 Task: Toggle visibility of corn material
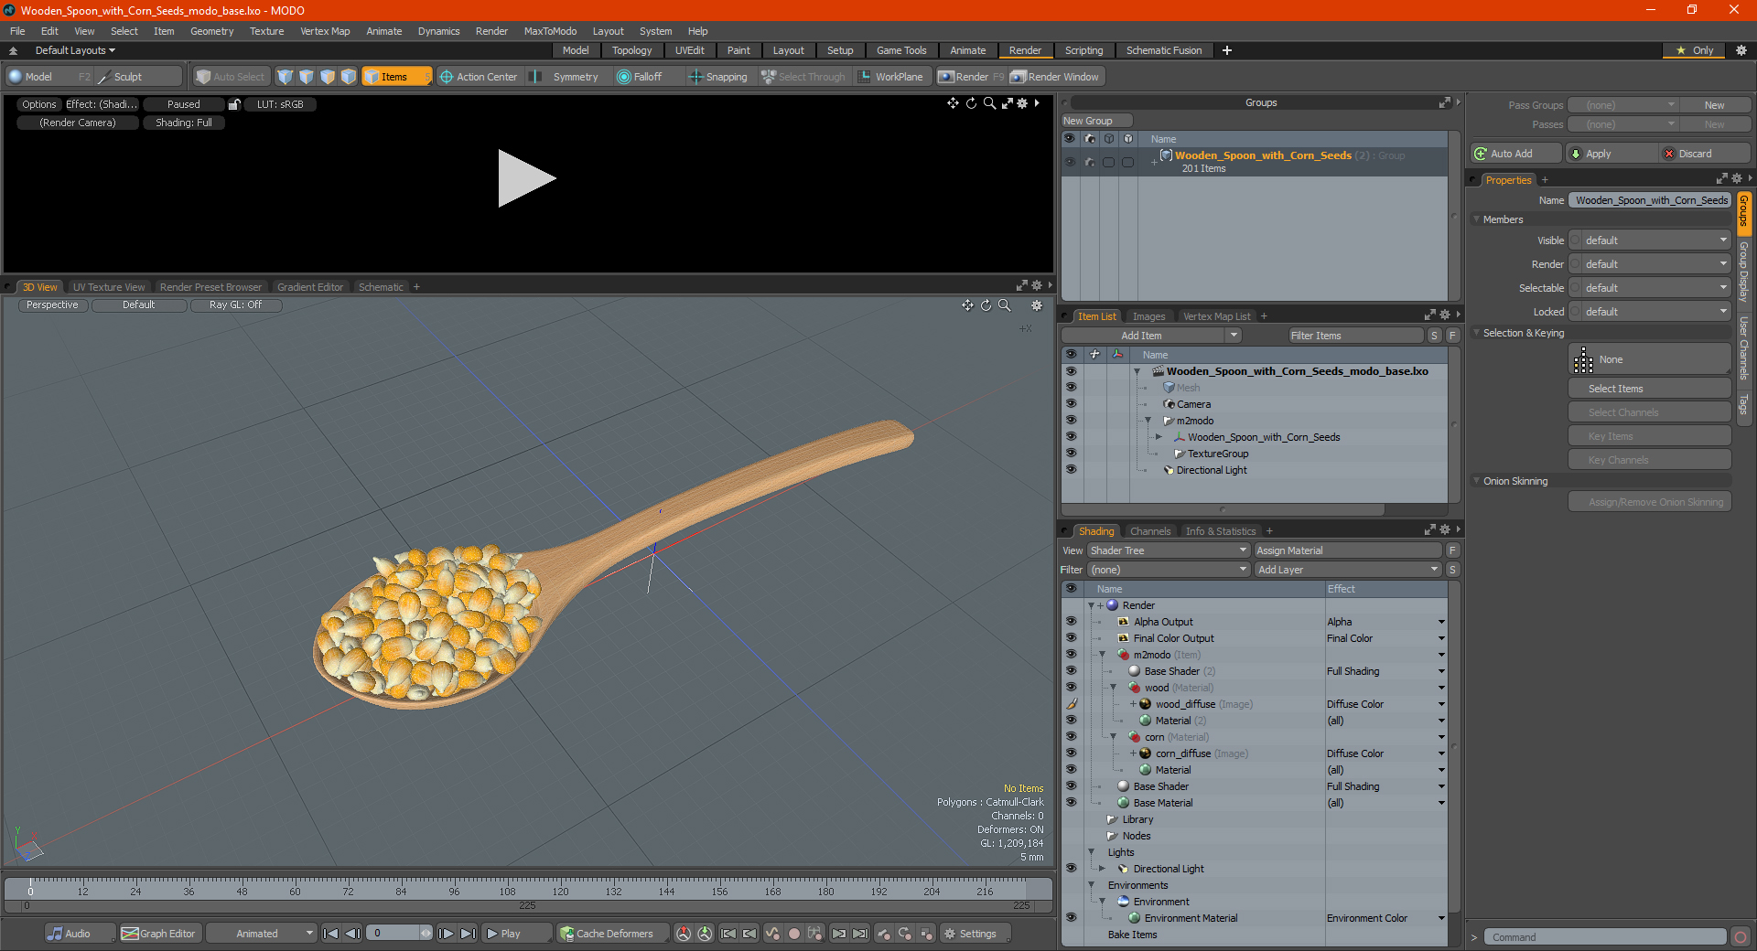pos(1071,737)
